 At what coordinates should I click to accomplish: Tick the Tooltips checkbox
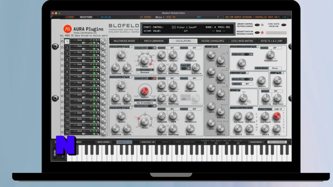click(x=238, y=143)
